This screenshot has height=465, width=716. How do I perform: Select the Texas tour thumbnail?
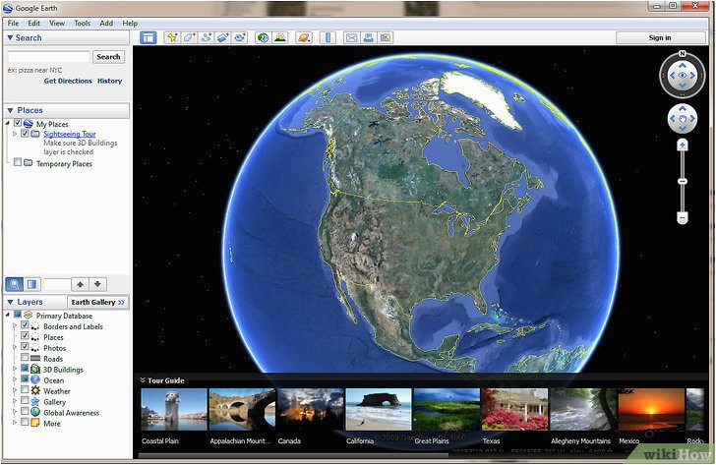tap(514, 409)
